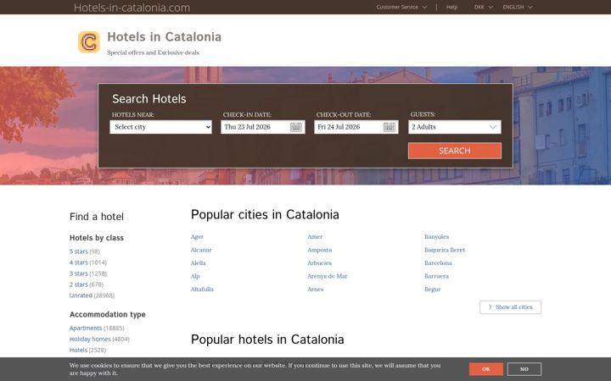Click the Popular cities in Catalonia heading
611x381 pixels.
[x=265, y=214]
